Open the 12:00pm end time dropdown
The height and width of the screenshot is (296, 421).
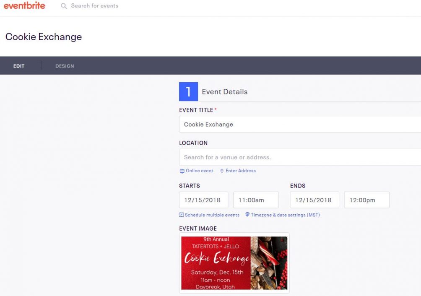[x=367, y=200]
